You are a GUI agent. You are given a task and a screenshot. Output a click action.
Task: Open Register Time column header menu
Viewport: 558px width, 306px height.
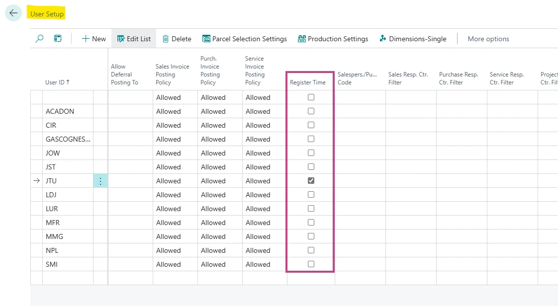[308, 82]
